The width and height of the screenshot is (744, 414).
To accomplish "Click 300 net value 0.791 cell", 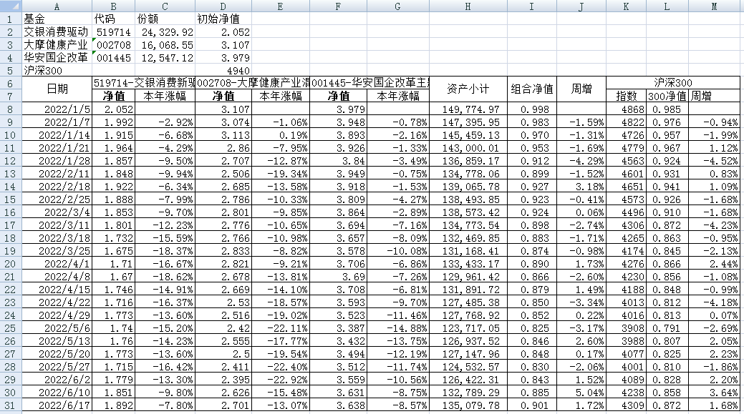I will (667, 328).
